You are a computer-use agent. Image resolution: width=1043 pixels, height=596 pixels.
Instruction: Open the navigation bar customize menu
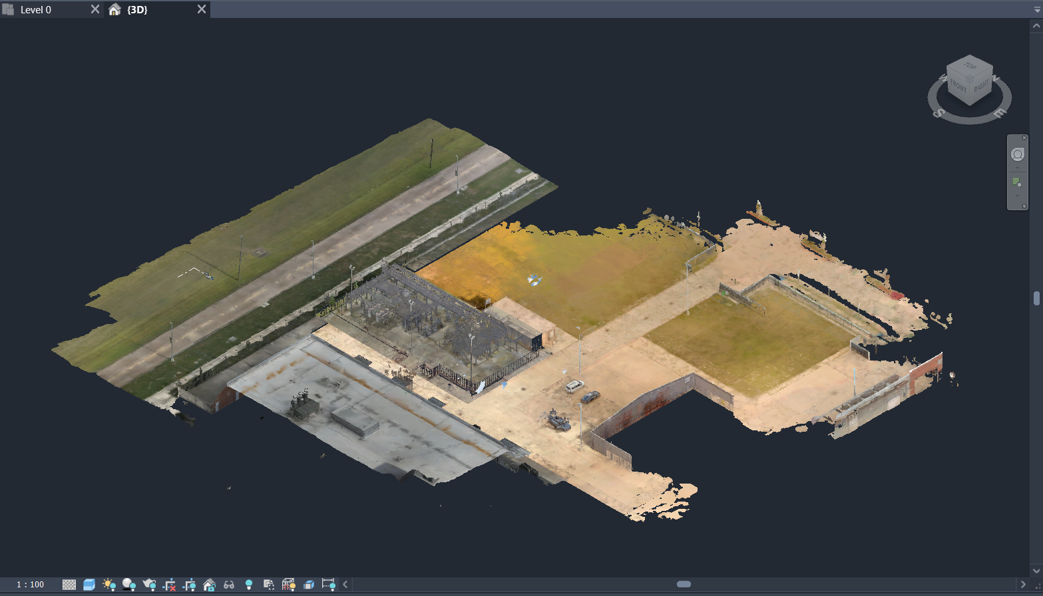tap(1024, 206)
